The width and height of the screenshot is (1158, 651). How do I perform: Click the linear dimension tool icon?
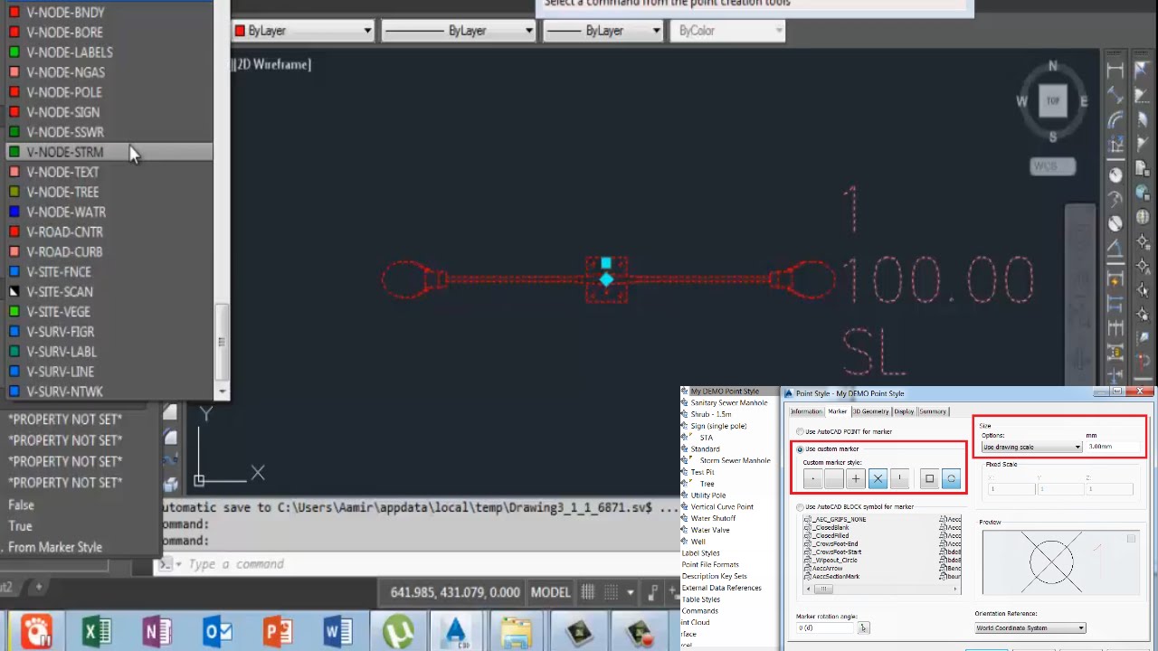click(1115, 71)
